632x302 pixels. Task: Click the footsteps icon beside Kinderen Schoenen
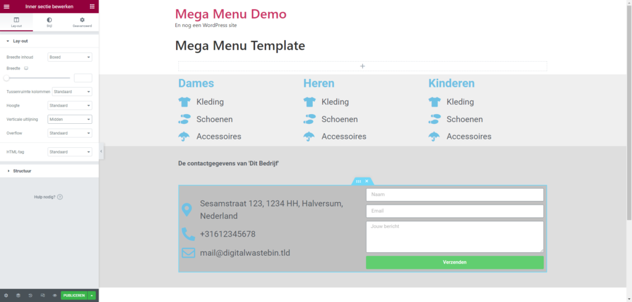click(434, 119)
